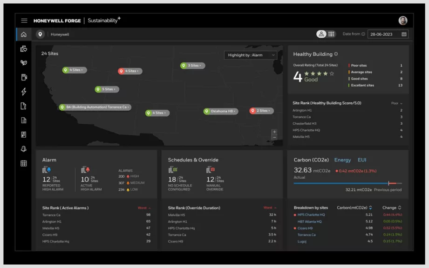The width and height of the screenshot is (429, 268).
Task: Select the Home icon in the sidebar
Action: coord(24,34)
